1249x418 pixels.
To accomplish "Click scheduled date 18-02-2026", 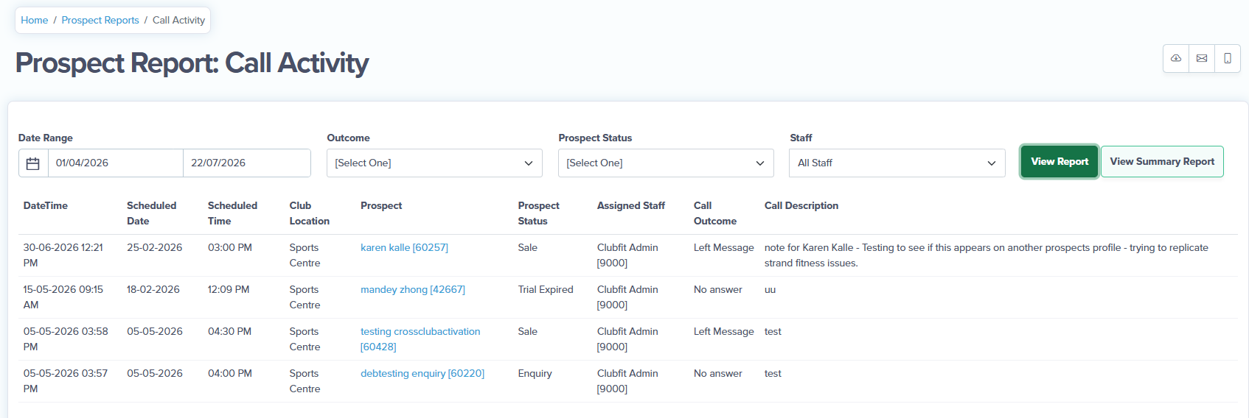I will tap(153, 290).
